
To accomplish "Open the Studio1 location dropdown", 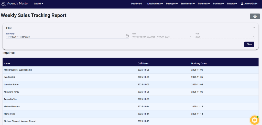I will (x=38, y=4).
